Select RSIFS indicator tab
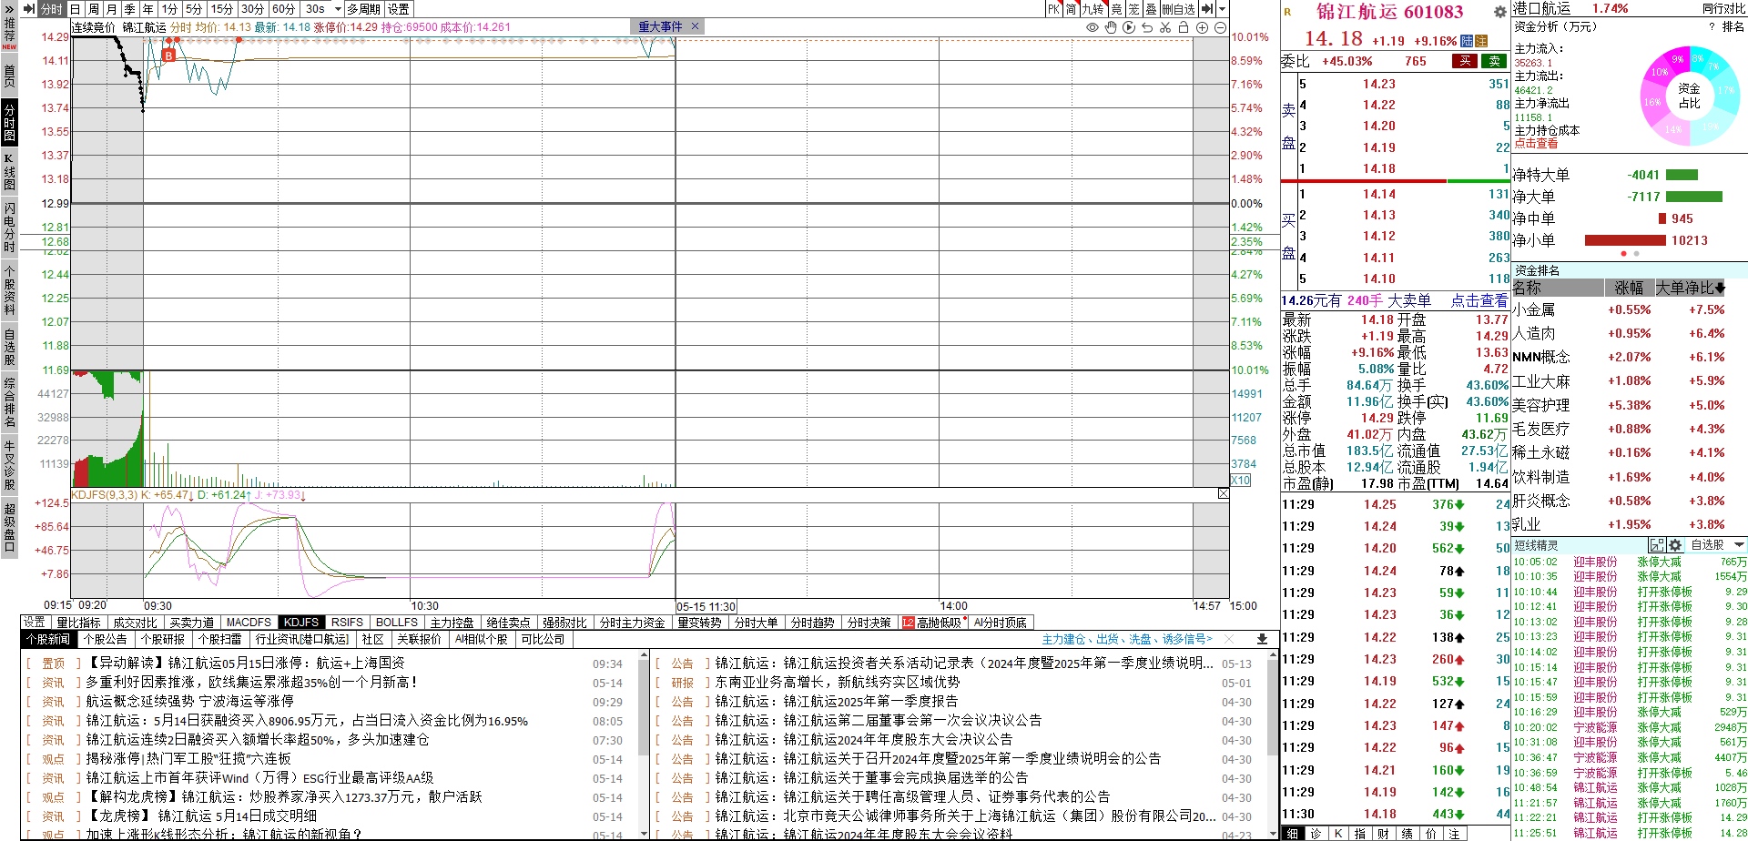 tap(347, 623)
